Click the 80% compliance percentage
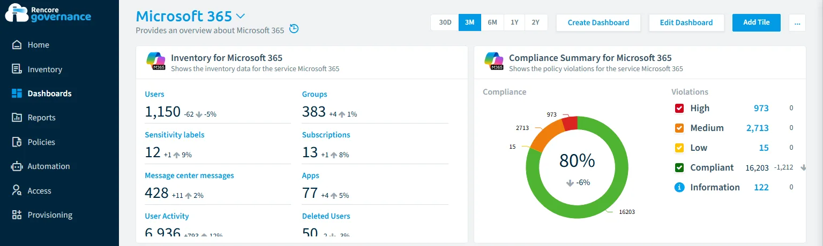Screen dimensions: 823x246 577,161
